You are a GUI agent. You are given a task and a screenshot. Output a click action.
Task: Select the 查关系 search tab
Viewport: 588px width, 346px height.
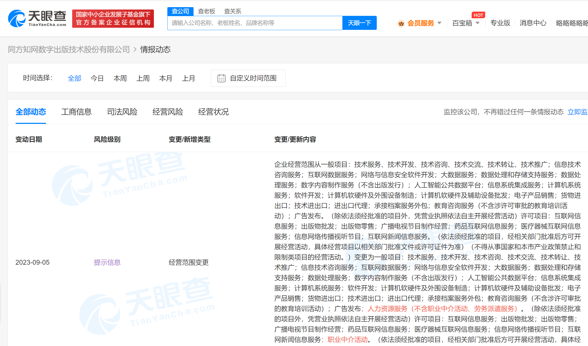(x=233, y=11)
